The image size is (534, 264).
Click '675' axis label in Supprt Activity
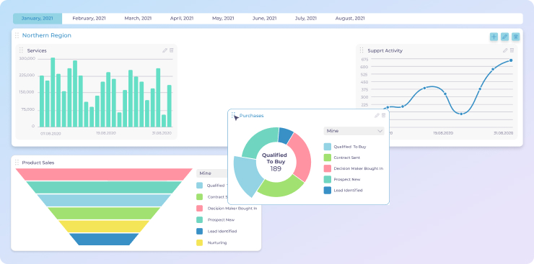click(364, 59)
